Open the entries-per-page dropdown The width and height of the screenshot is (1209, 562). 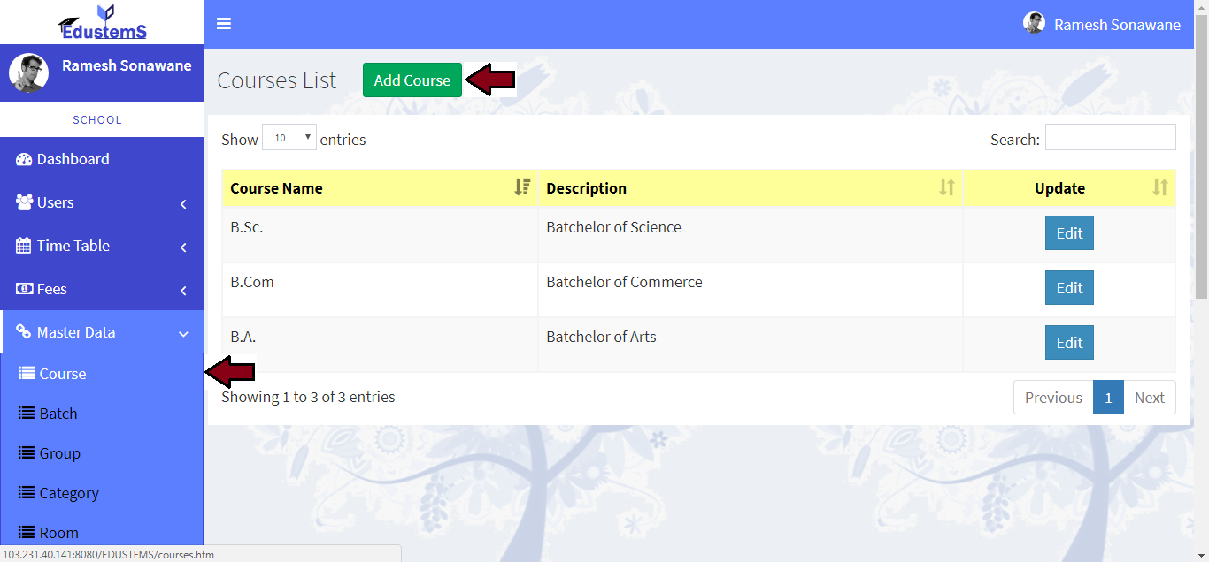pos(289,138)
